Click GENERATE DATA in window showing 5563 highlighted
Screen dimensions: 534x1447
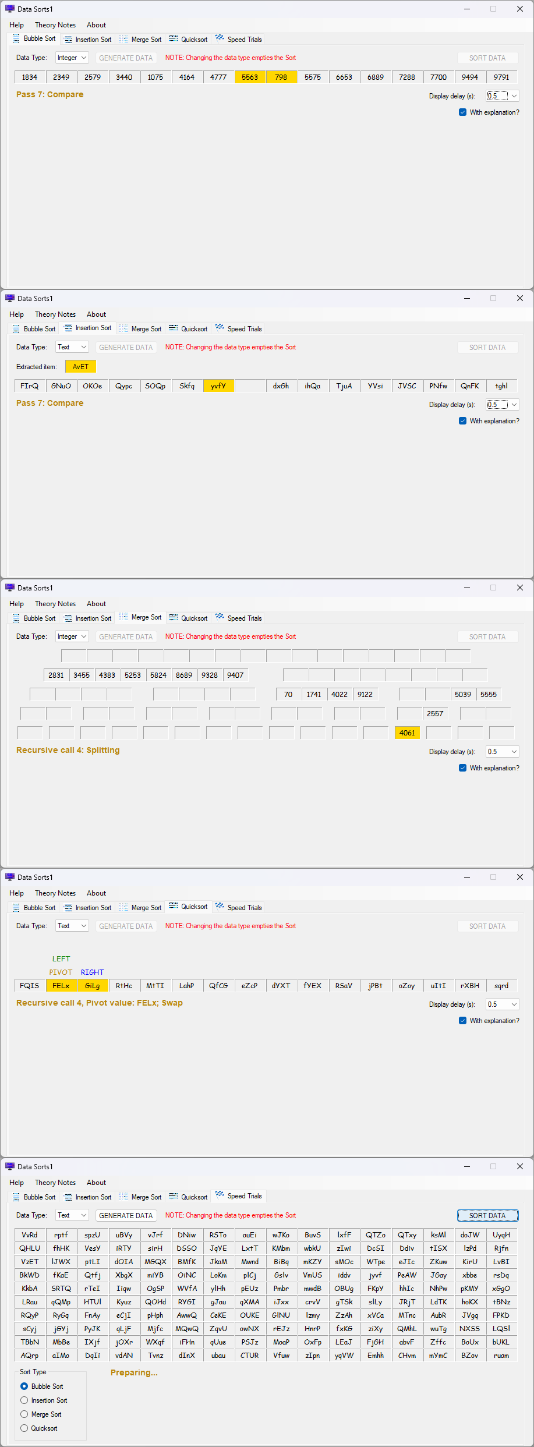[126, 58]
